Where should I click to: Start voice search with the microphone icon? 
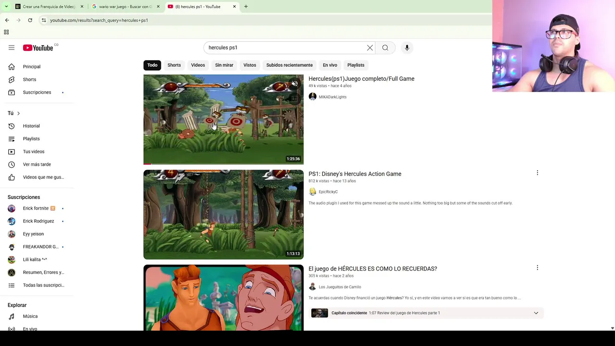point(407,48)
